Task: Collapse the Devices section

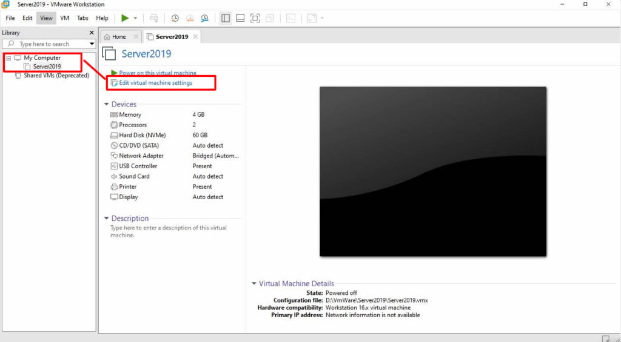Action: (x=106, y=104)
